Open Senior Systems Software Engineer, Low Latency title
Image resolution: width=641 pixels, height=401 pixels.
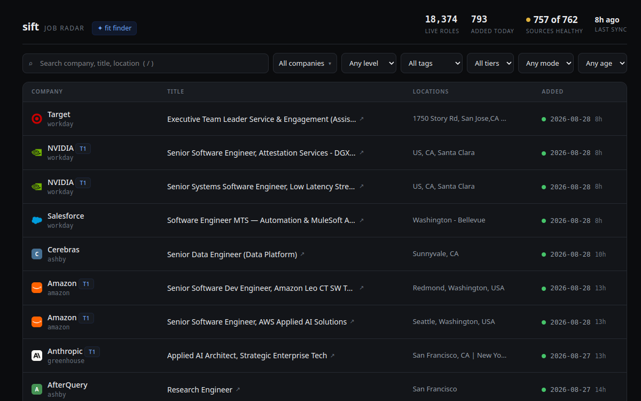point(261,187)
